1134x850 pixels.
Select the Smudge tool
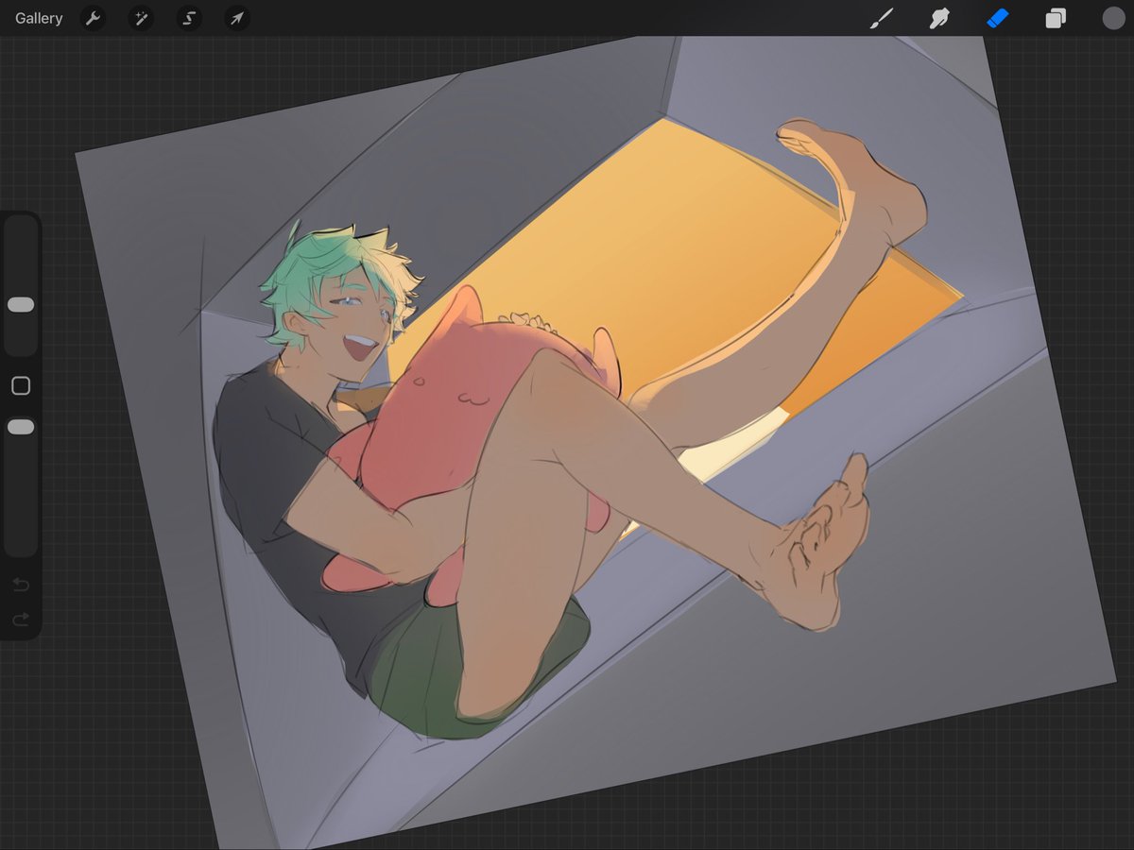click(x=939, y=18)
